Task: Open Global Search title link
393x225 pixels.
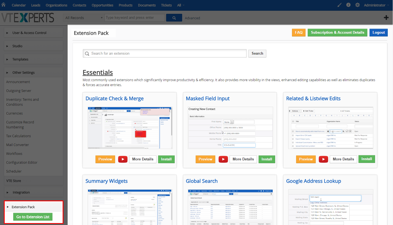Action: (x=202, y=181)
